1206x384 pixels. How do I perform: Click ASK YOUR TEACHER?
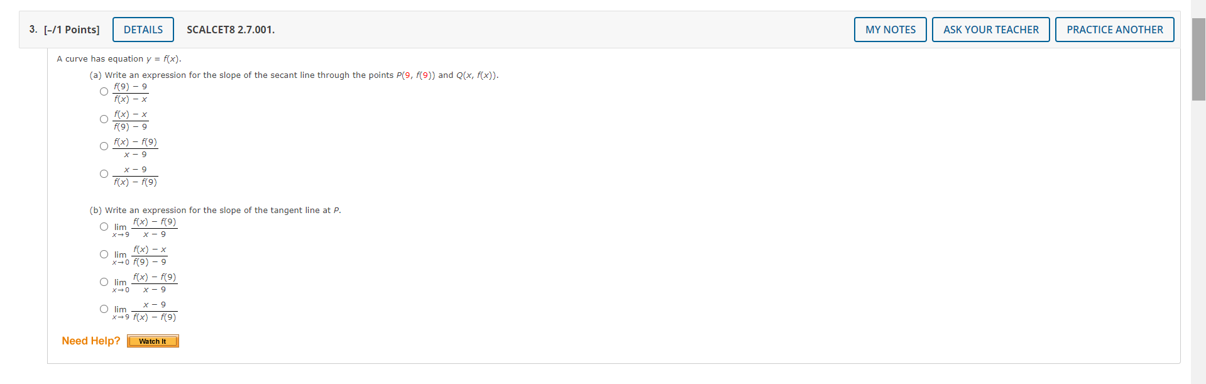(990, 29)
